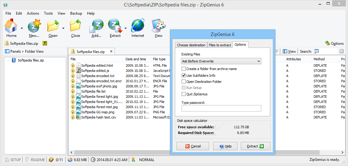Sort by the Attributes column header

(298, 59)
